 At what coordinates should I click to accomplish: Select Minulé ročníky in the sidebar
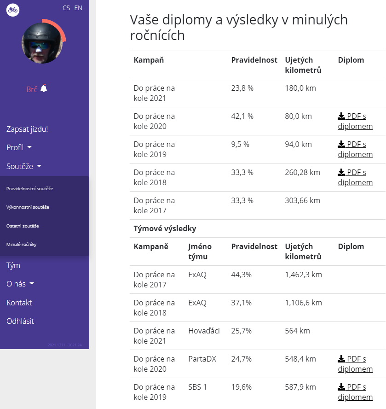[21, 245]
